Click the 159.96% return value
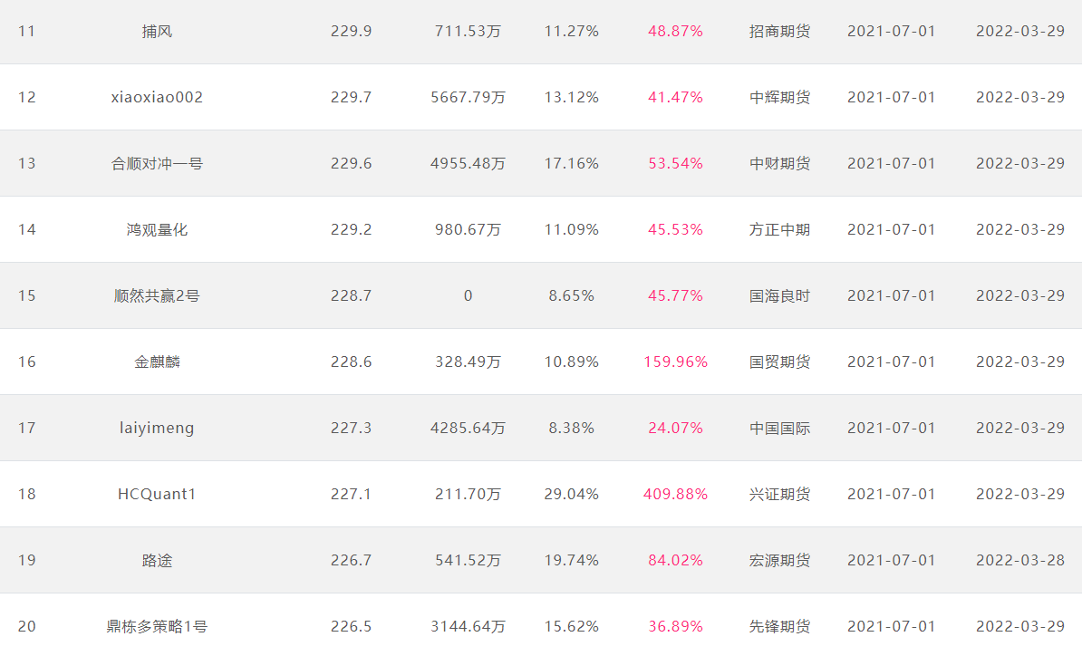 click(675, 362)
